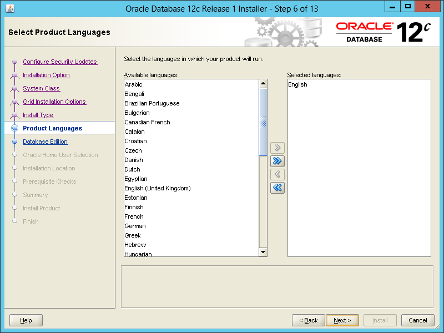This screenshot has width=444, height=333.
Task: Open the System Class step
Action: coord(41,88)
